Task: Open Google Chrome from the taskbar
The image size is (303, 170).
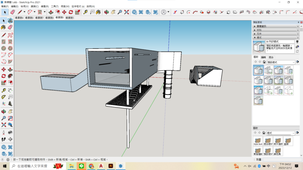Action: coord(91,166)
